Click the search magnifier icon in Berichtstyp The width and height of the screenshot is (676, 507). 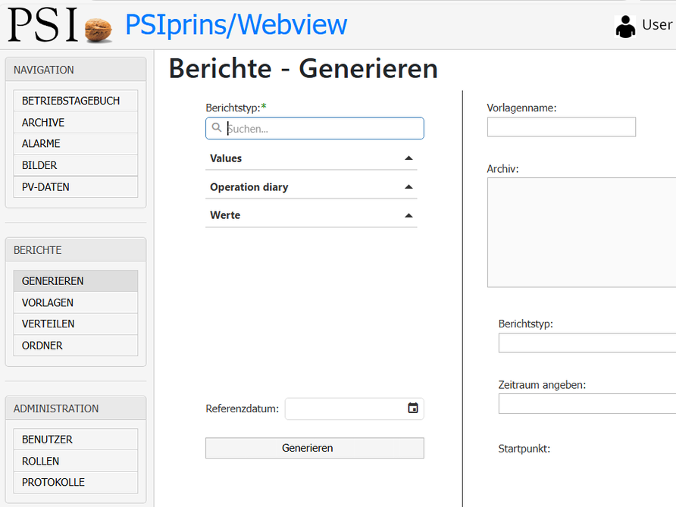[217, 128]
